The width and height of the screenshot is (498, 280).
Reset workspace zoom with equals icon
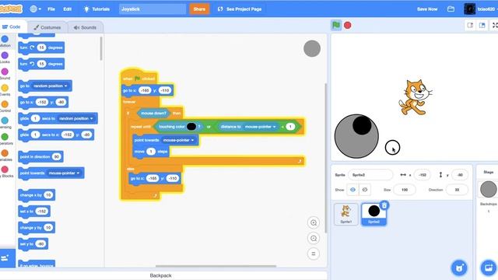click(x=314, y=254)
